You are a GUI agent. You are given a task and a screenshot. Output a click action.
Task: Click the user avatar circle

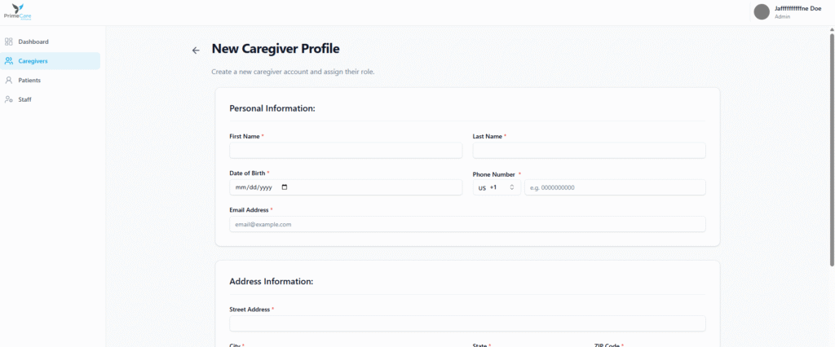click(762, 11)
